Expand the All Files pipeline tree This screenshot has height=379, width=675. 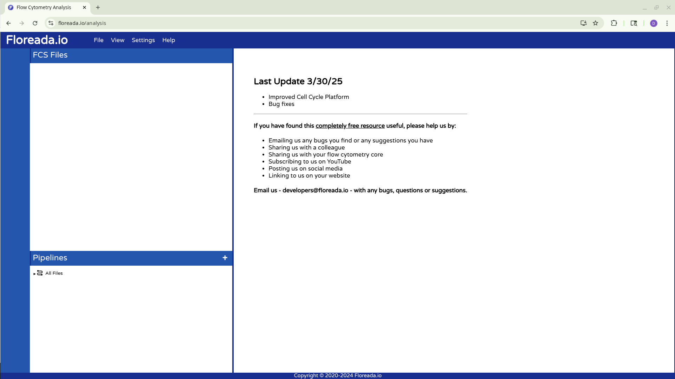[34, 274]
